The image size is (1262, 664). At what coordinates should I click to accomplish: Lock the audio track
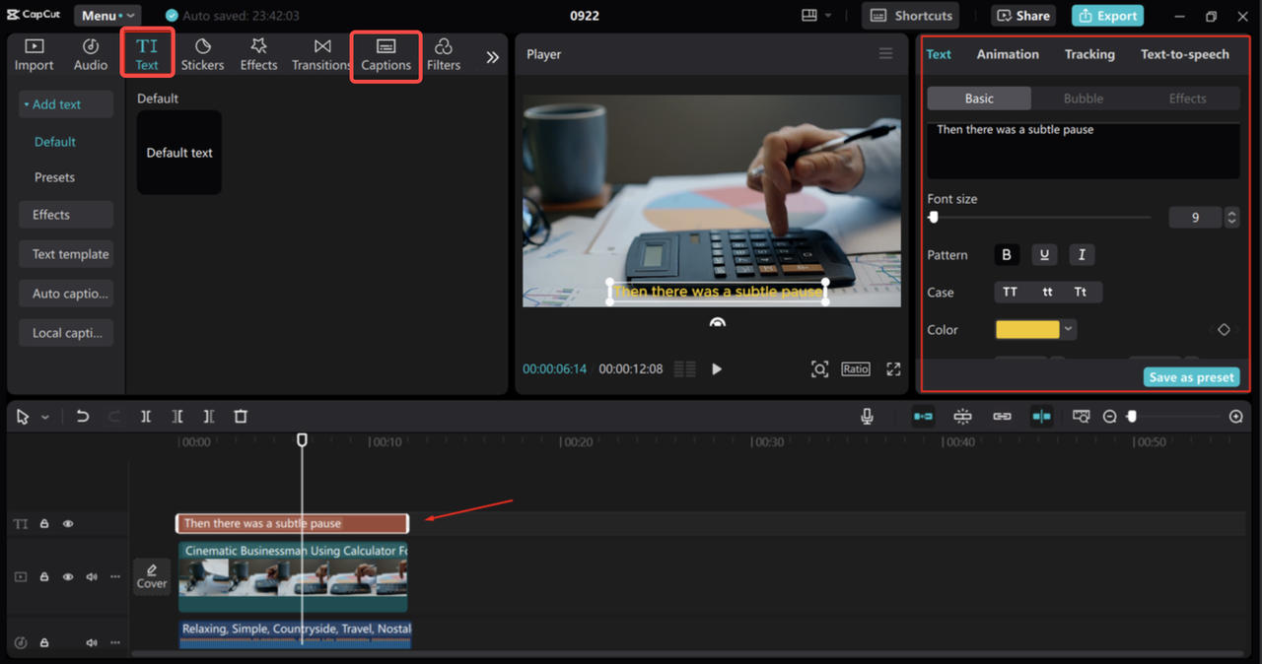pyautogui.click(x=44, y=642)
